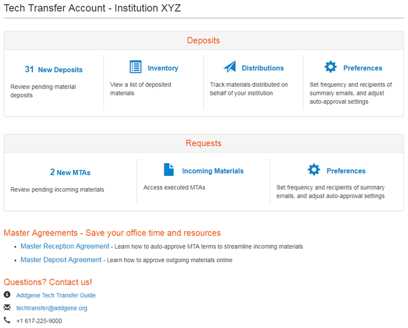Click 'Learn how to approve outgoing materials online' text

pos(170,260)
